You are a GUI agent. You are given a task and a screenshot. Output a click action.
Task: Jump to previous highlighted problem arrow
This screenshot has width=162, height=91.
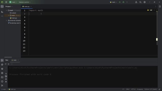click(154, 10)
